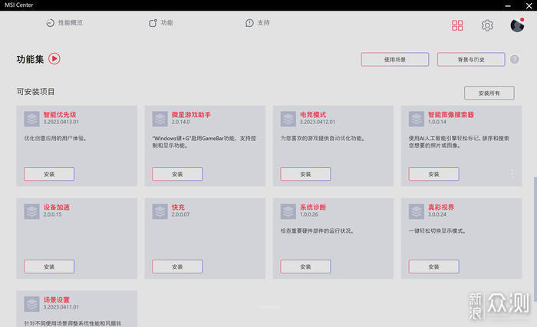537x327 pixels.
Task: Click the 快充 package icon
Action: 160,211
